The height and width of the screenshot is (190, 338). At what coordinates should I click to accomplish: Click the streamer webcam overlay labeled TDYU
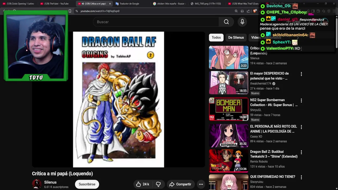(x=36, y=46)
